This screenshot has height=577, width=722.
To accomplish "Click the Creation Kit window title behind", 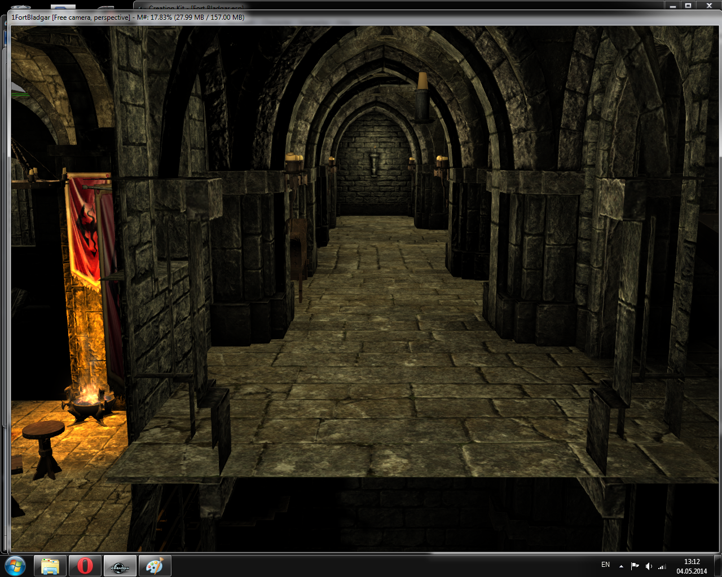I will tap(196, 7).
